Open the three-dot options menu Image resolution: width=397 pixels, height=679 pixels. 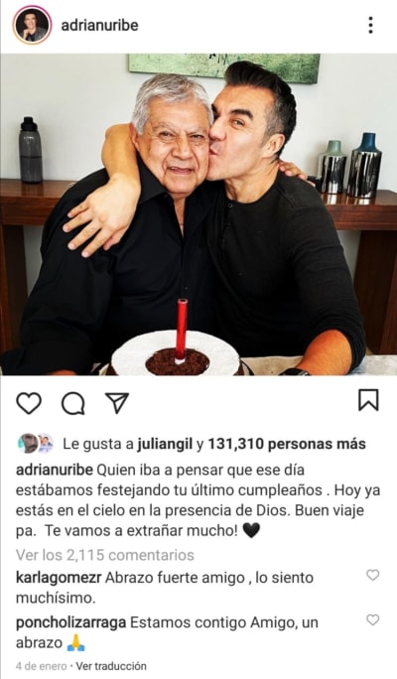[370, 25]
